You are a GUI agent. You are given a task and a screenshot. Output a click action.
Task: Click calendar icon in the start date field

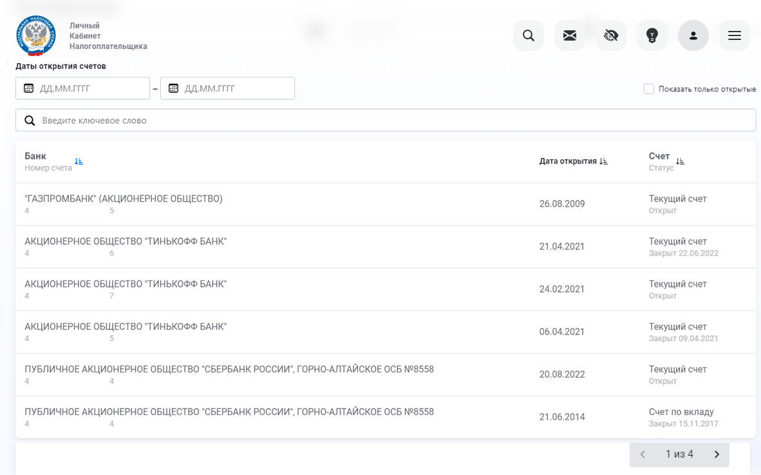click(28, 88)
